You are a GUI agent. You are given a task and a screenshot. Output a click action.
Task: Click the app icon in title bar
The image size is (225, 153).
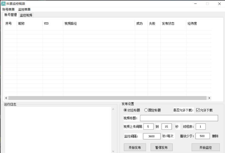(3, 4)
